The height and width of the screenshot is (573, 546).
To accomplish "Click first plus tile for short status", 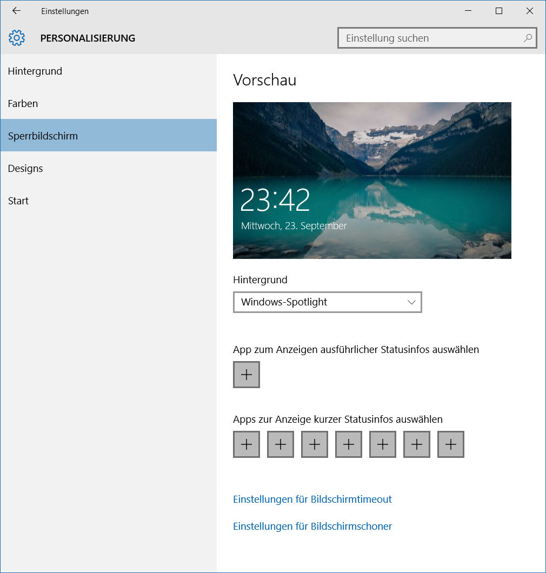I will (x=247, y=444).
